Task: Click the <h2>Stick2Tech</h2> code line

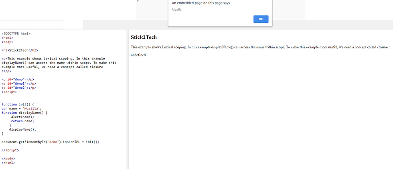Action: 20,50
